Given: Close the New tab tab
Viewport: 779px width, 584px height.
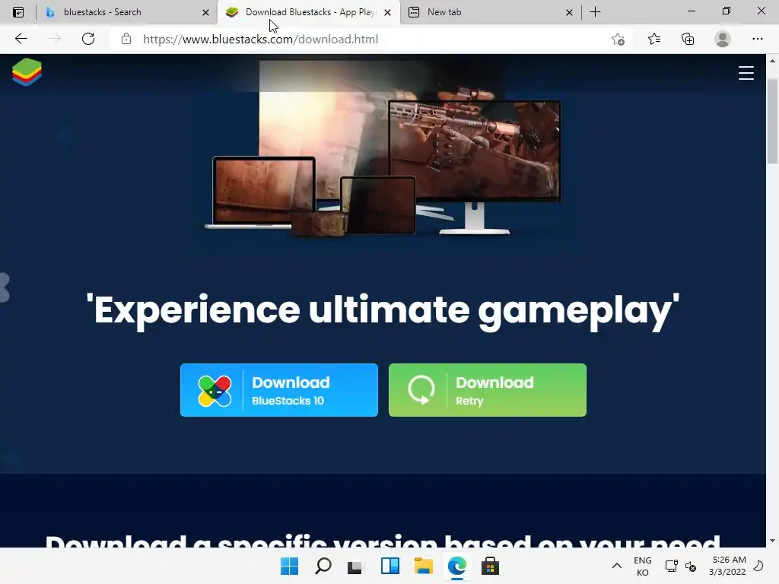Looking at the screenshot, I should (x=569, y=12).
